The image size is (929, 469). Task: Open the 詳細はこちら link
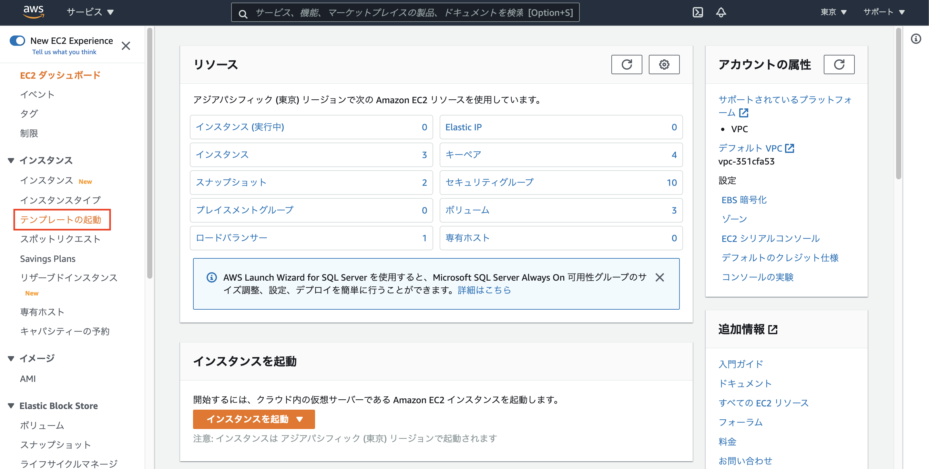[x=484, y=290]
